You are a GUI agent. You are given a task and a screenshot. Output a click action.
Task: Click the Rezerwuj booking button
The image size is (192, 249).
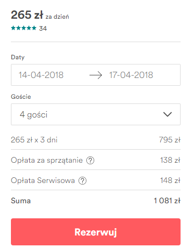coord(96,232)
